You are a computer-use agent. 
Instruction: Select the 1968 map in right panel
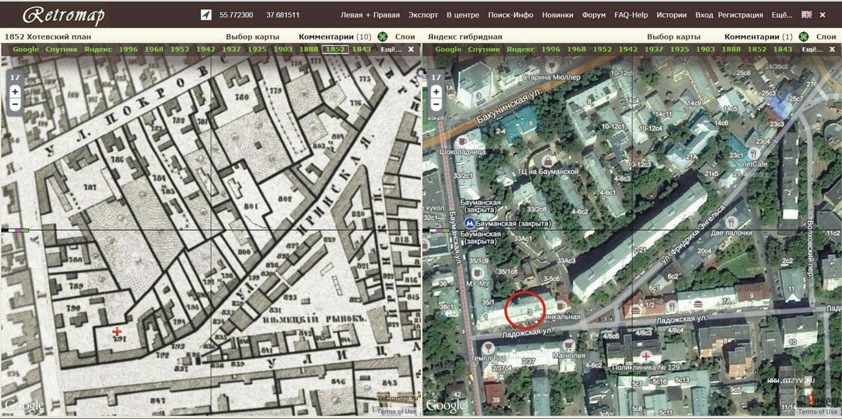pyautogui.click(x=576, y=49)
